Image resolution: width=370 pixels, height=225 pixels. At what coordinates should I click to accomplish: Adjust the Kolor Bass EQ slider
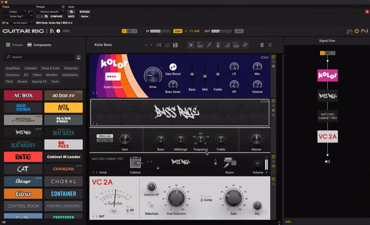[x=192, y=75]
